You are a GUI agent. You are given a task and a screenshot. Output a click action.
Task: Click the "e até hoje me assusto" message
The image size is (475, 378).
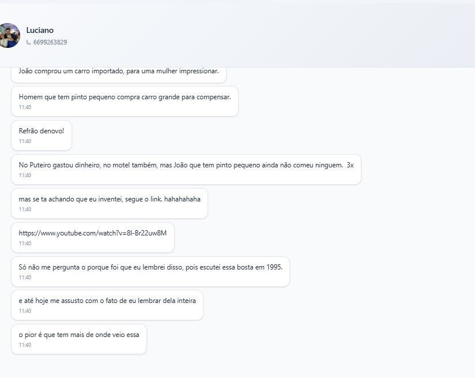pos(107,301)
